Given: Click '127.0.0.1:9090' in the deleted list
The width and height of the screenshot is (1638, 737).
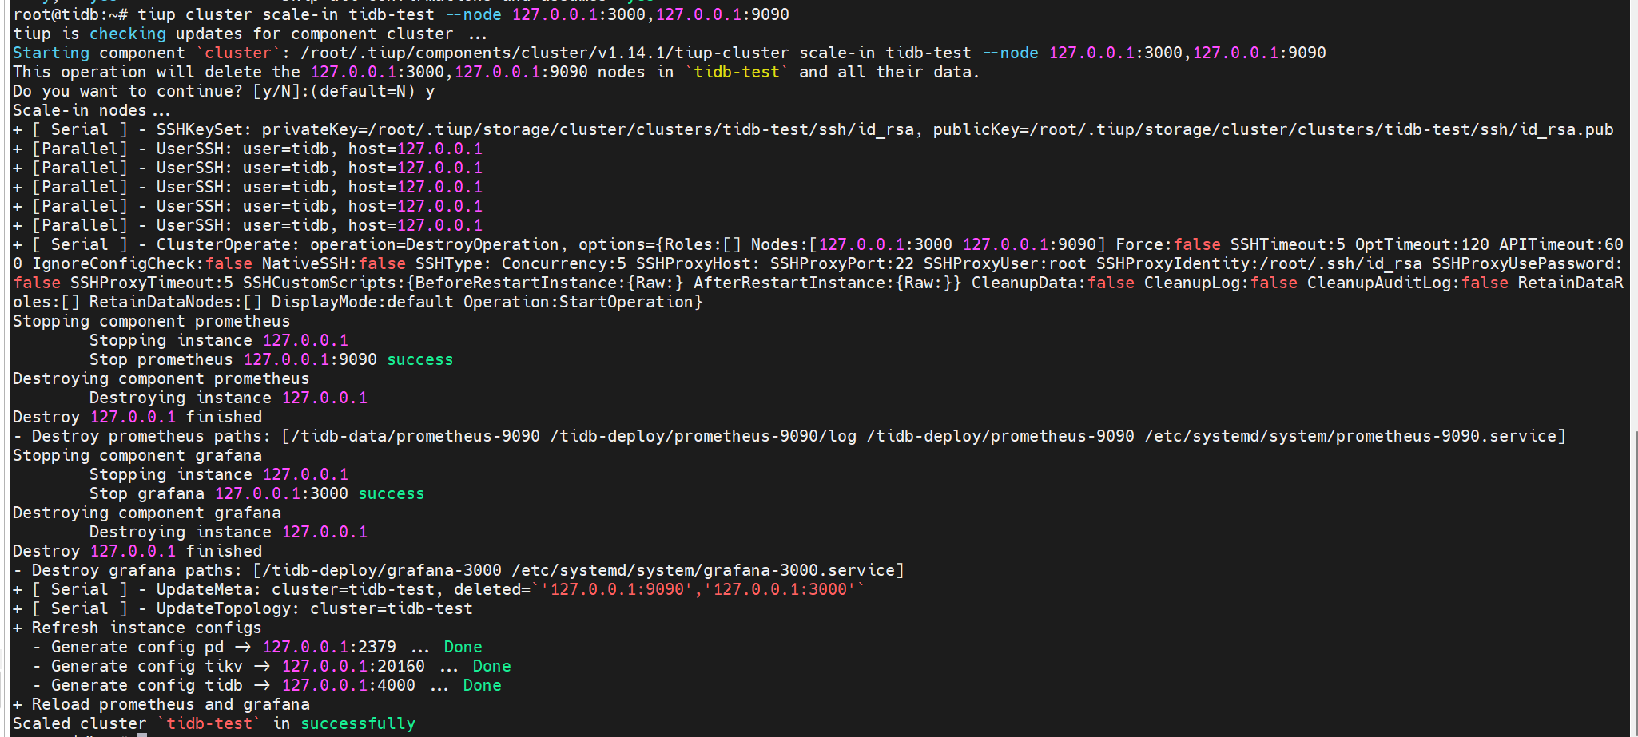Looking at the screenshot, I should [617, 589].
